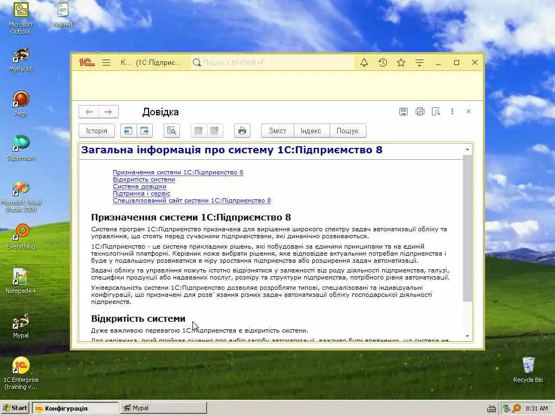This screenshot has height=416, width=555.
Task: Select the Mypal desktop icon
Action: coord(21,326)
